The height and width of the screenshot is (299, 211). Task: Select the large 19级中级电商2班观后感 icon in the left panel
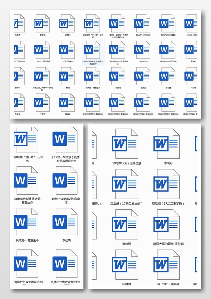click(x=65, y=180)
